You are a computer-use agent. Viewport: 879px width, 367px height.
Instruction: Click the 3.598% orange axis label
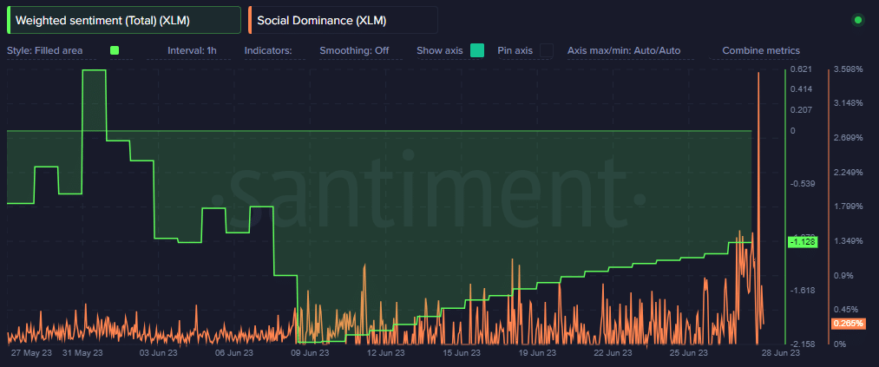(x=847, y=69)
